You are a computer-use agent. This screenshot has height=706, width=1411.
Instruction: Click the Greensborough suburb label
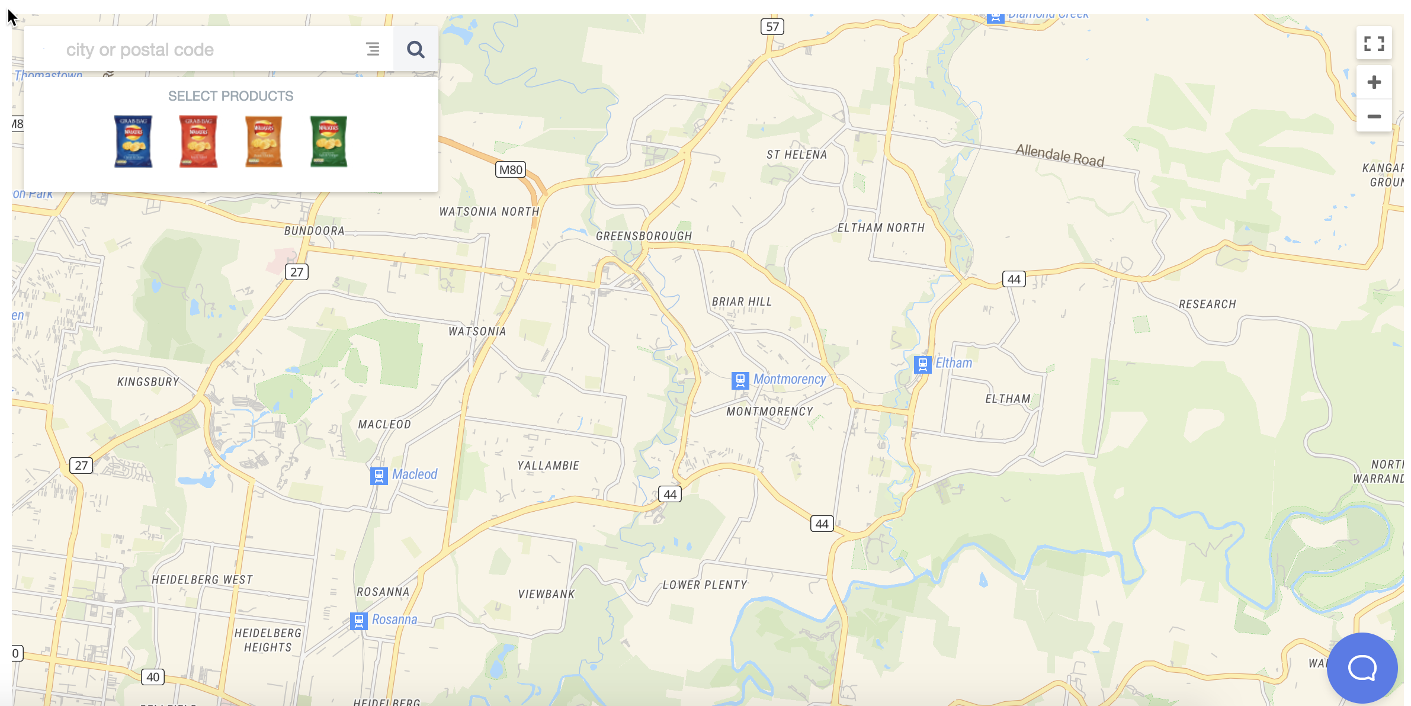(x=644, y=236)
